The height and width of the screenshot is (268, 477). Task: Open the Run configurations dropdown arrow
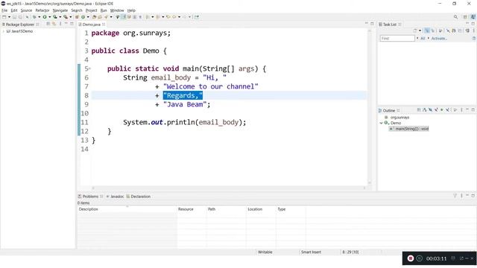tap(50, 17)
